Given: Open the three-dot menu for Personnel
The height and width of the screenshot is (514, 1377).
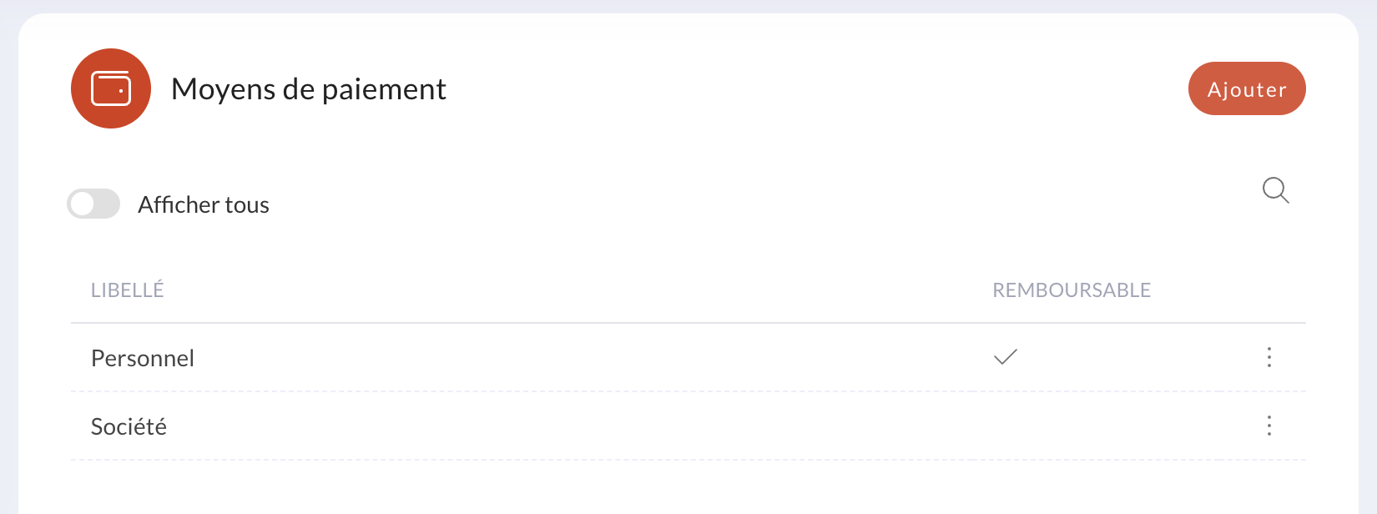Looking at the screenshot, I should point(1269,357).
